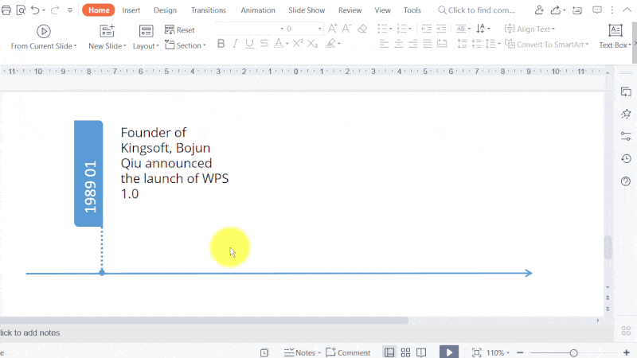This screenshot has height=358, width=637.
Task: Open the Help question mark icon in sidebar
Action: point(626,181)
